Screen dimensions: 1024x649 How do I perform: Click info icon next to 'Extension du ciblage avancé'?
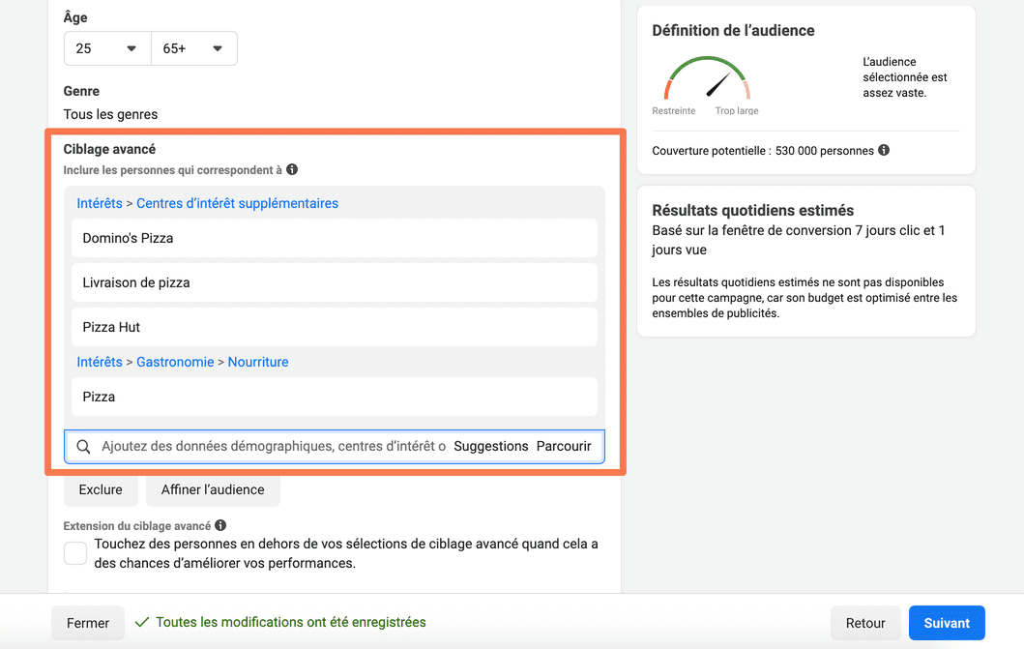coord(220,525)
